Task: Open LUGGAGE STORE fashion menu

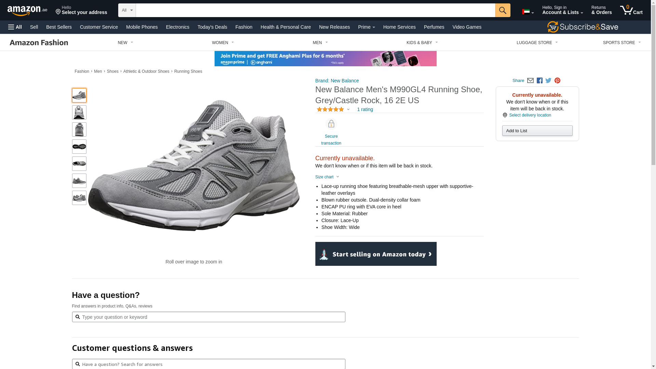Action: tap(537, 43)
